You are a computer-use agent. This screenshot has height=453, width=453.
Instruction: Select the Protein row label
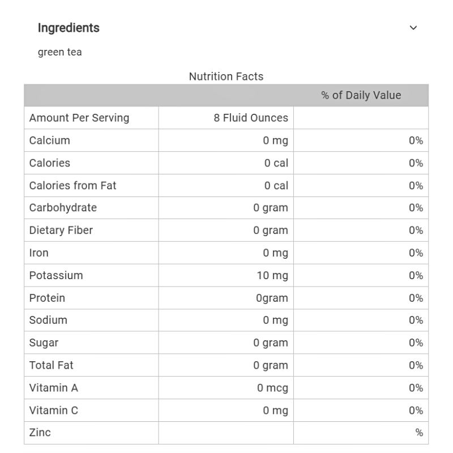tap(47, 298)
